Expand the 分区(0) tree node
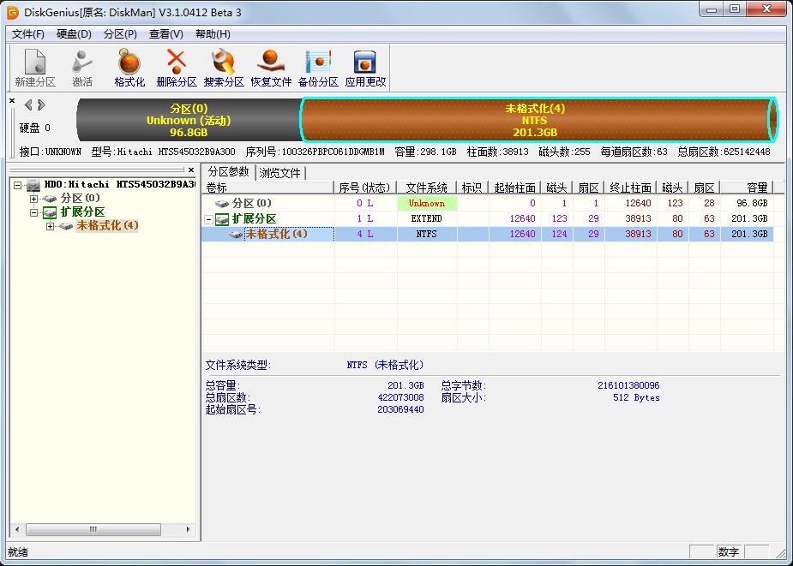793x566 pixels. [x=34, y=199]
